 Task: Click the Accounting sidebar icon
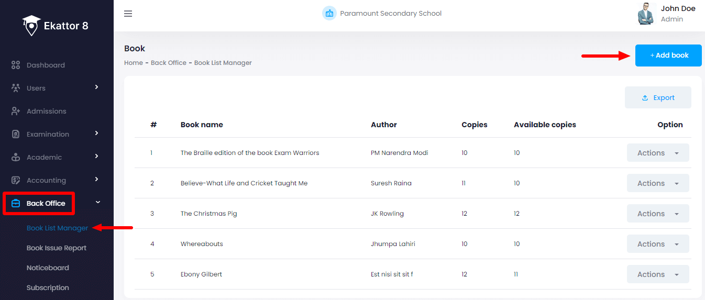[x=16, y=180]
